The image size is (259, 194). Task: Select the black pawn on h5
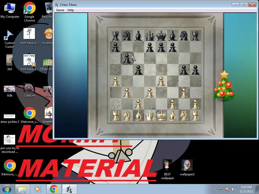196,70
